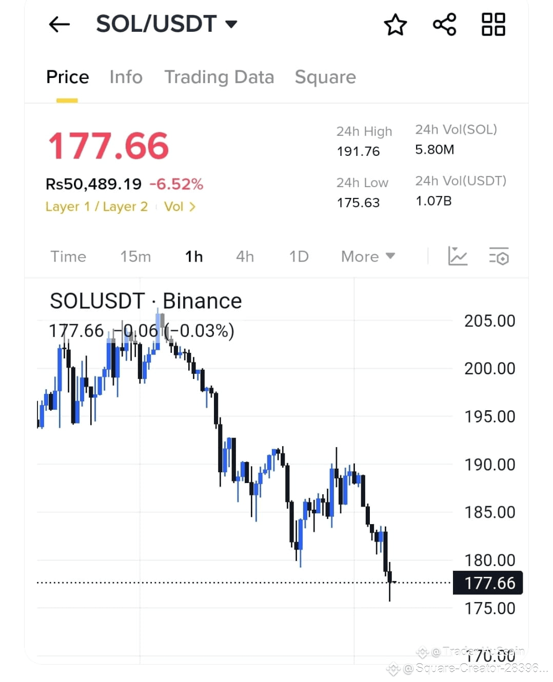Expand the SOL/USDT pair selector dropdown
Screen dimensions: 553x682
point(167,24)
